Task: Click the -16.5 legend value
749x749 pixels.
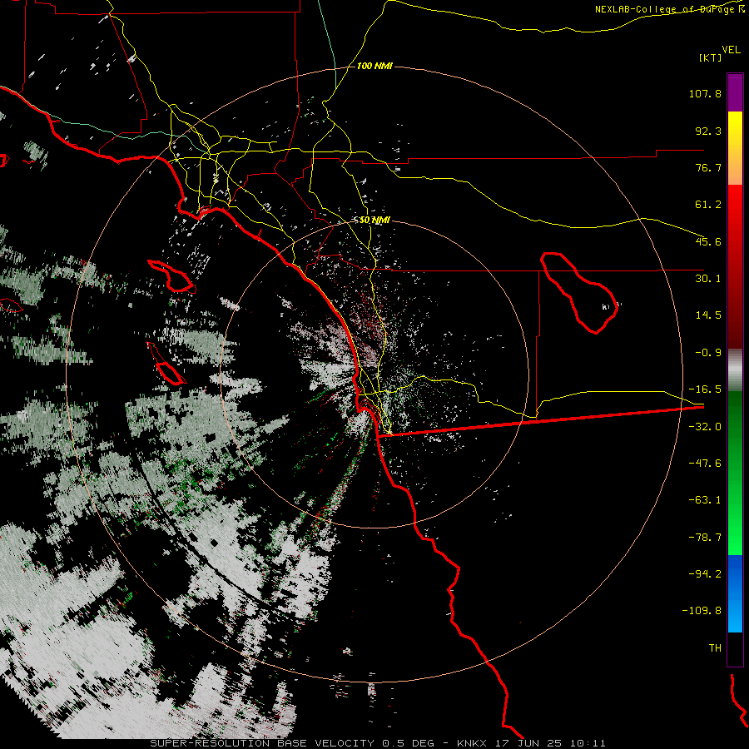Action: pyautogui.click(x=705, y=389)
